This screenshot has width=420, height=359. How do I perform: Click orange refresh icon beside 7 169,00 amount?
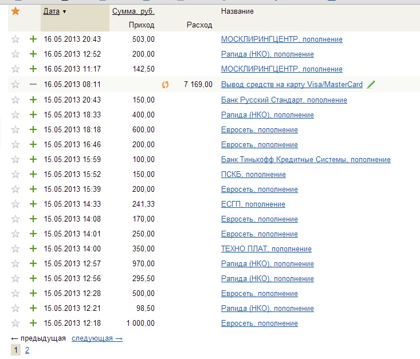166,85
